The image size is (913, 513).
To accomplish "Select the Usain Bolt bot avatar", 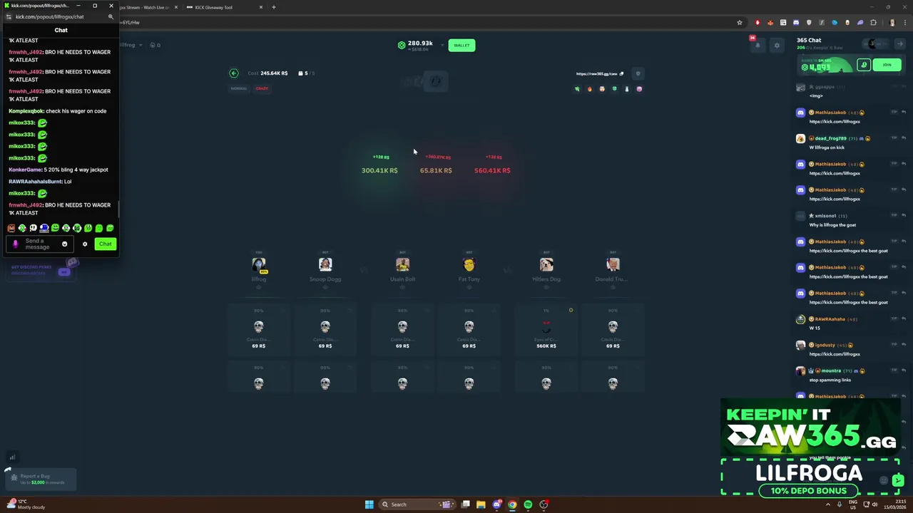I will coord(402,264).
